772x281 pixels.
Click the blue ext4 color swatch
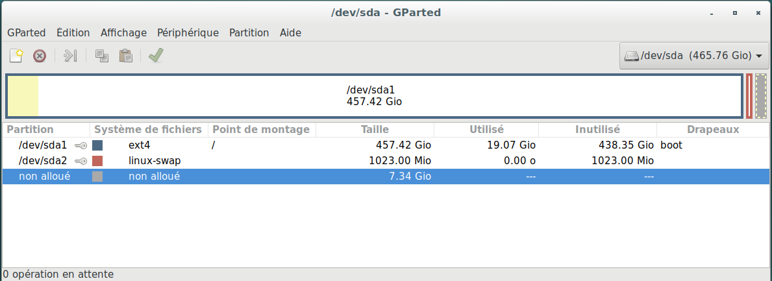click(97, 145)
